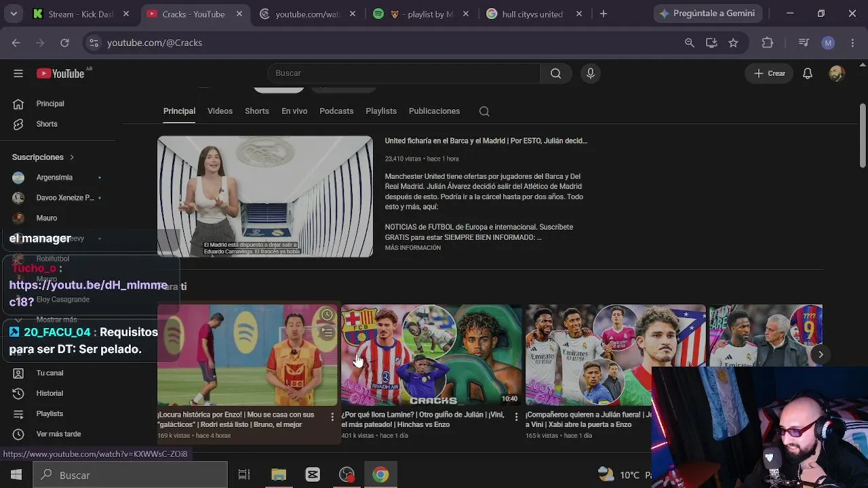This screenshot has width=868, height=488.
Task: Switch to the En vivo channel tab
Action: [x=294, y=111]
